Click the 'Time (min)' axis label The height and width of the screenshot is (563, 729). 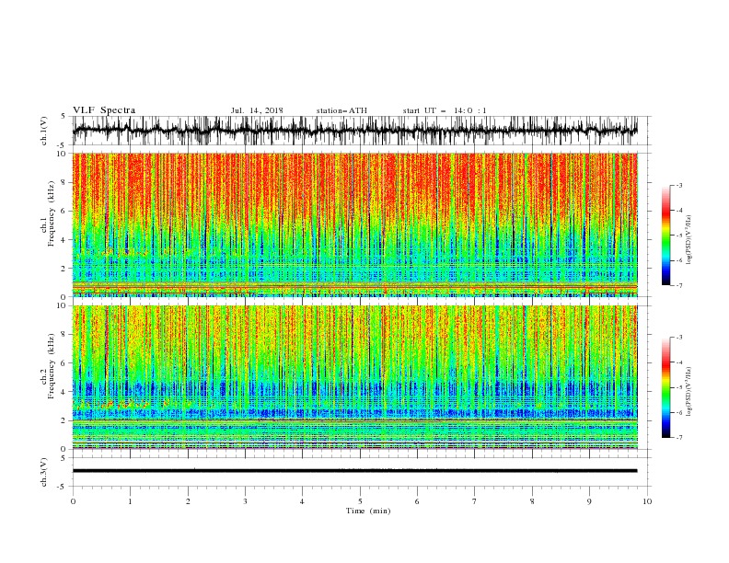[368, 511]
